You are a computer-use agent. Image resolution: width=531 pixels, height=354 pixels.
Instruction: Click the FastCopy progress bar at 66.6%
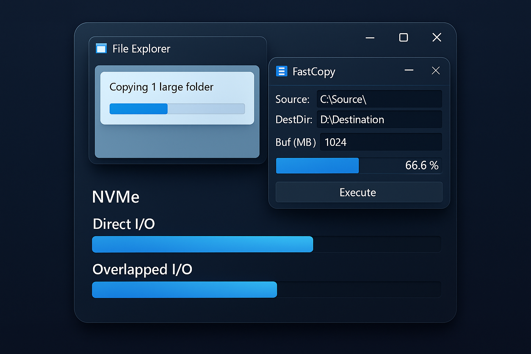[317, 166]
